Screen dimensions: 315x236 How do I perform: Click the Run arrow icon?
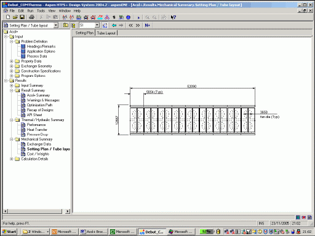pyautogui.click(x=138, y=18)
